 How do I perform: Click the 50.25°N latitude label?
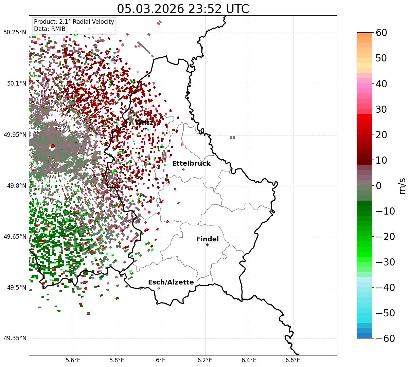pyautogui.click(x=15, y=33)
